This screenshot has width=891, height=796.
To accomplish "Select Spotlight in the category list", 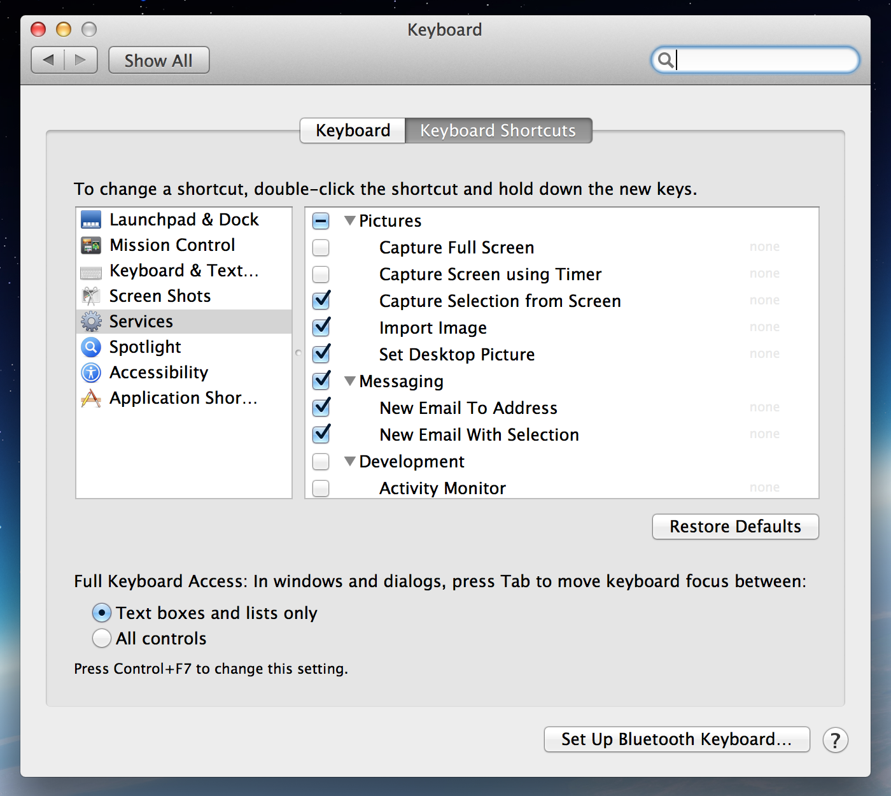I will coord(184,347).
